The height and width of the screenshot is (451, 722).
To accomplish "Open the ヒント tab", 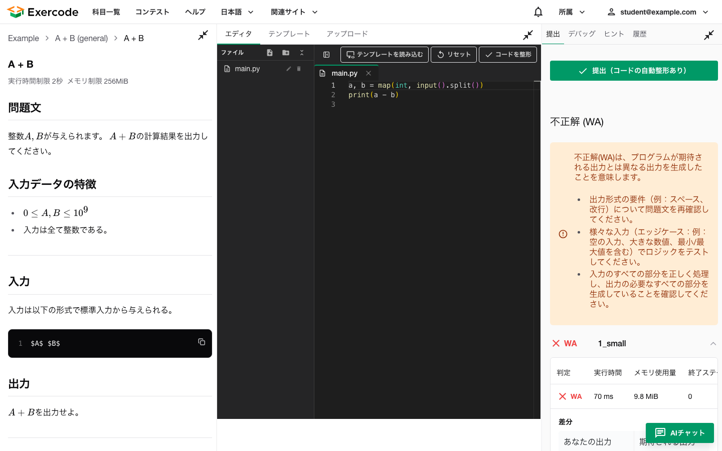I will tap(614, 34).
